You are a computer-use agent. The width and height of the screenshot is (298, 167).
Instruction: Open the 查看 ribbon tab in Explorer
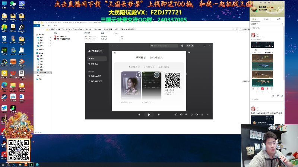56,26
